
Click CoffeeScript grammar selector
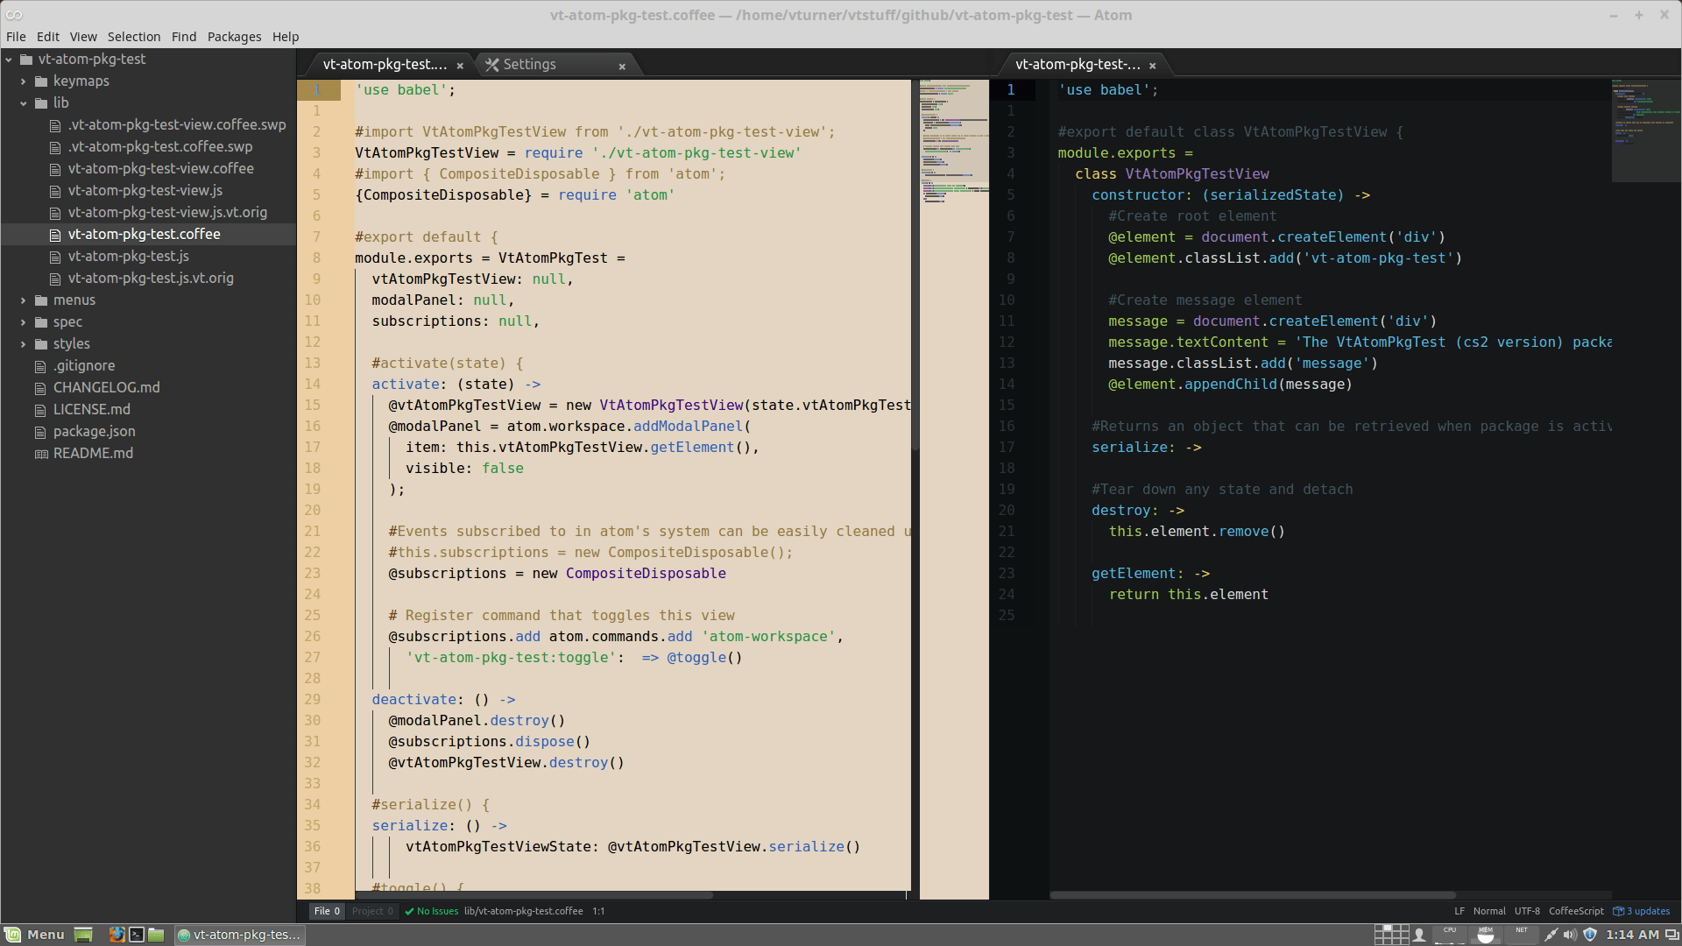pyautogui.click(x=1575, y=911)
